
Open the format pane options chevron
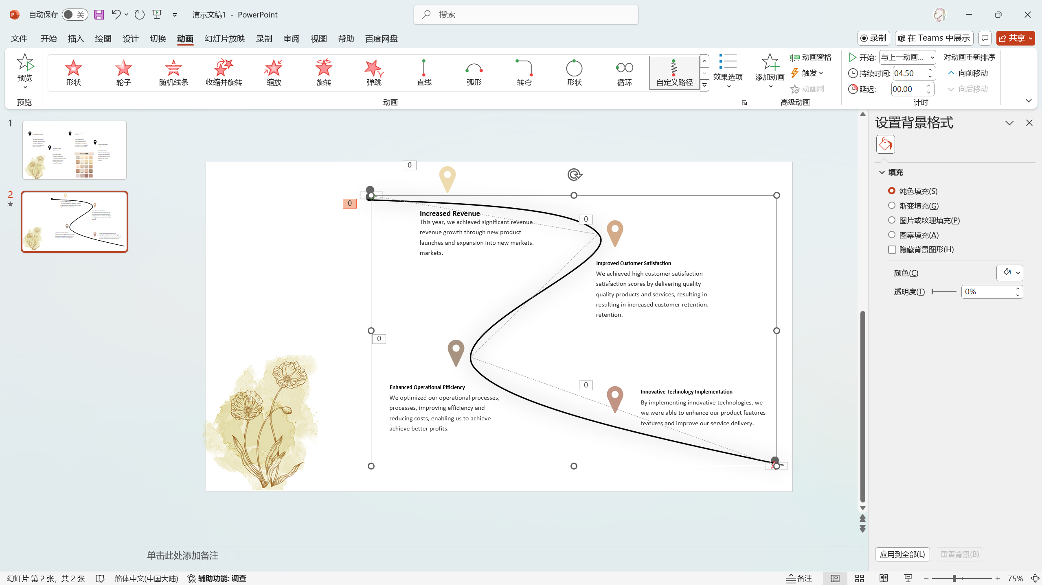pos(1009,123)
